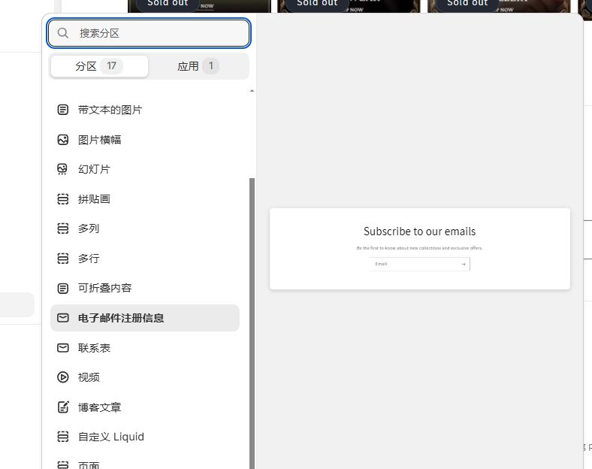Image resolution: width=592 pixels, height=469 pixels.
Task: Choose the 自定义 Liquid section
Action: coord(145,437)
